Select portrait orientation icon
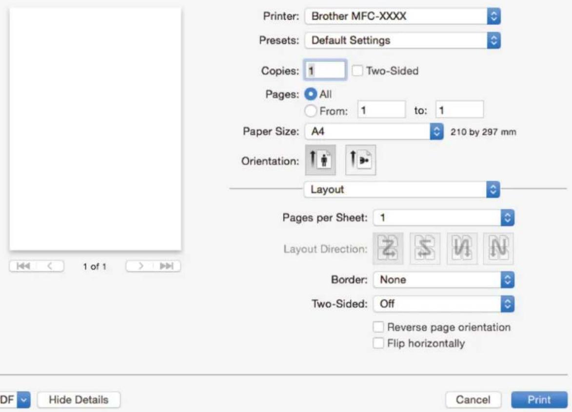This screenshot has width=572, height=412. [320, 160]
